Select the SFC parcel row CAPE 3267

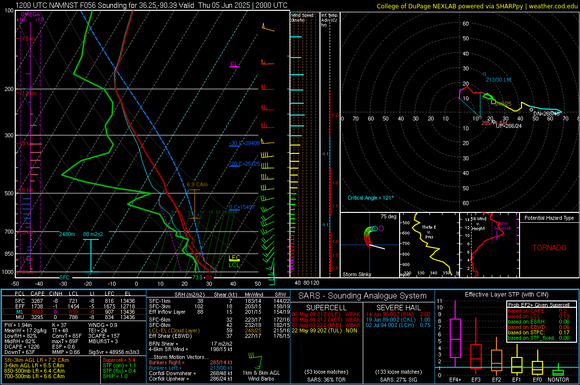pos(74,301)
